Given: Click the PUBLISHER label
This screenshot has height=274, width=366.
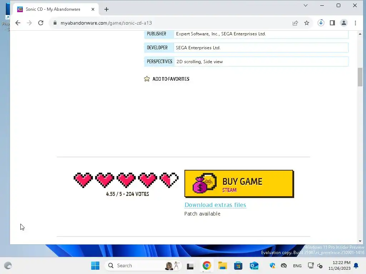Looking at the screenshot, I should pyautogui.click(x=157, y=34).
